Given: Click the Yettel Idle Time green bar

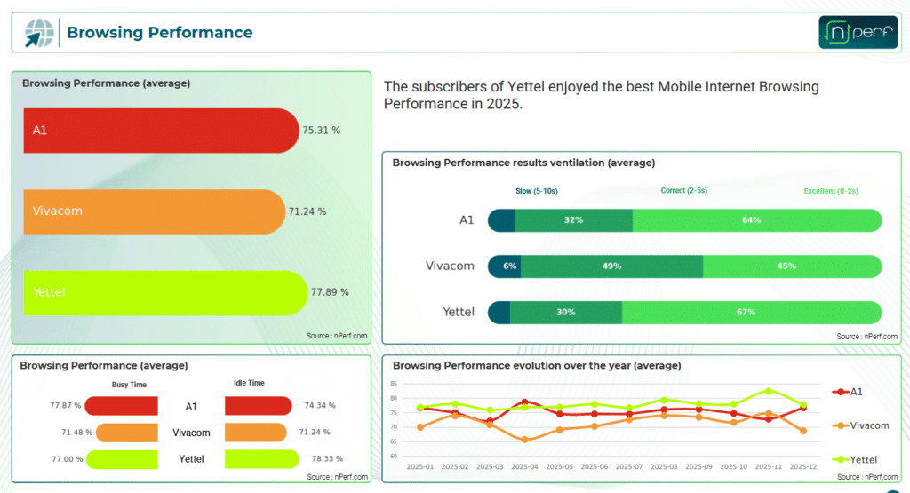Looking at the screenshot, I should (x=262, y=459).
